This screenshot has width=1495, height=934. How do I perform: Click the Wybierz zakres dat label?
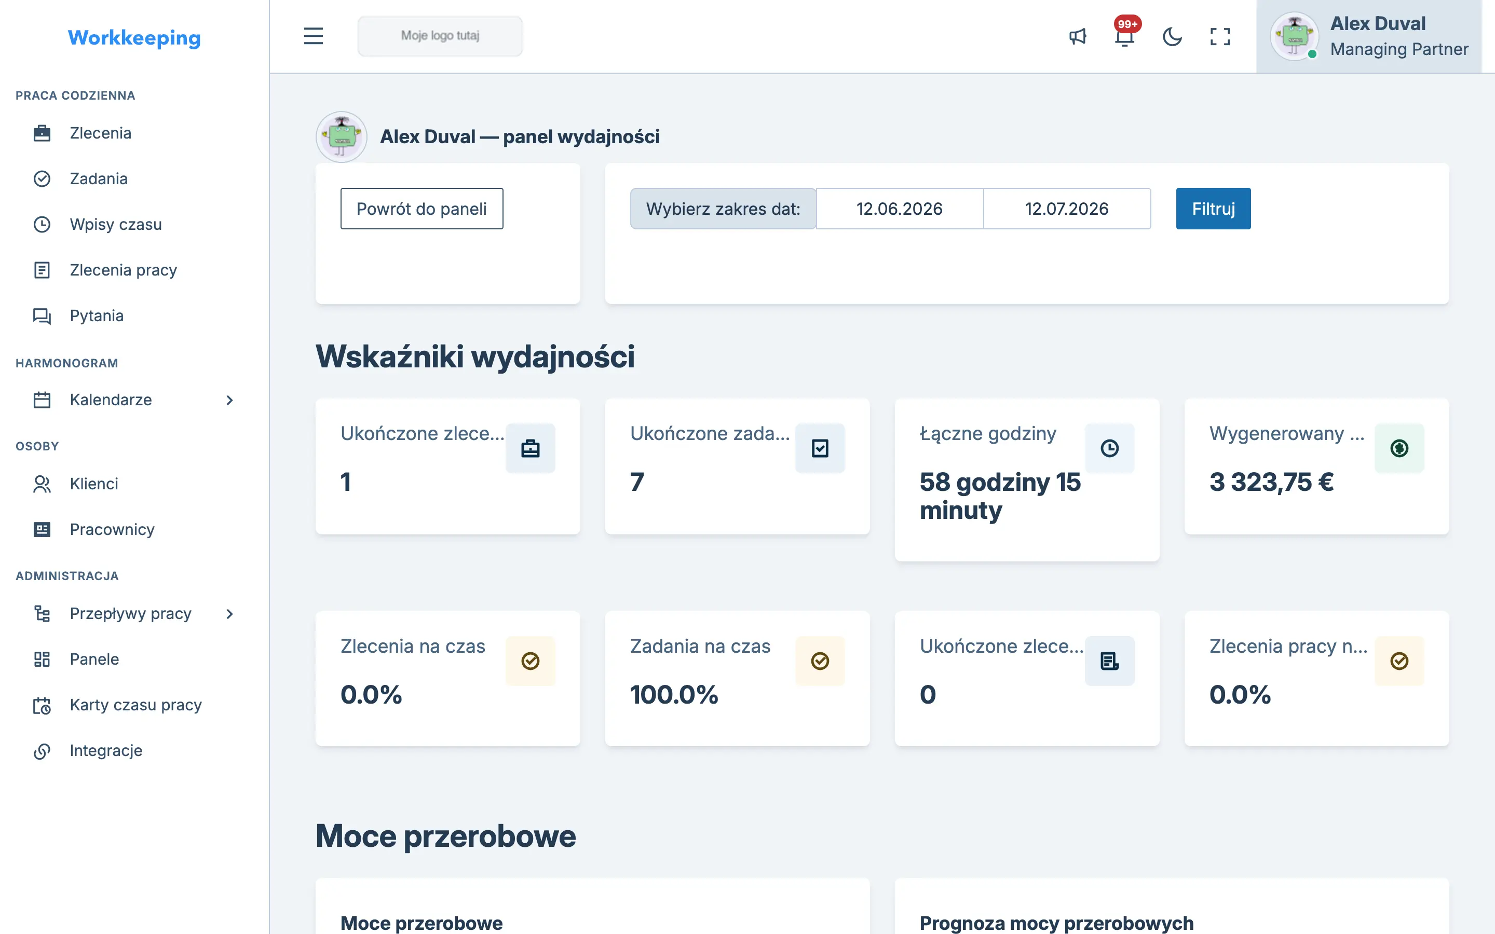[724, 208]
